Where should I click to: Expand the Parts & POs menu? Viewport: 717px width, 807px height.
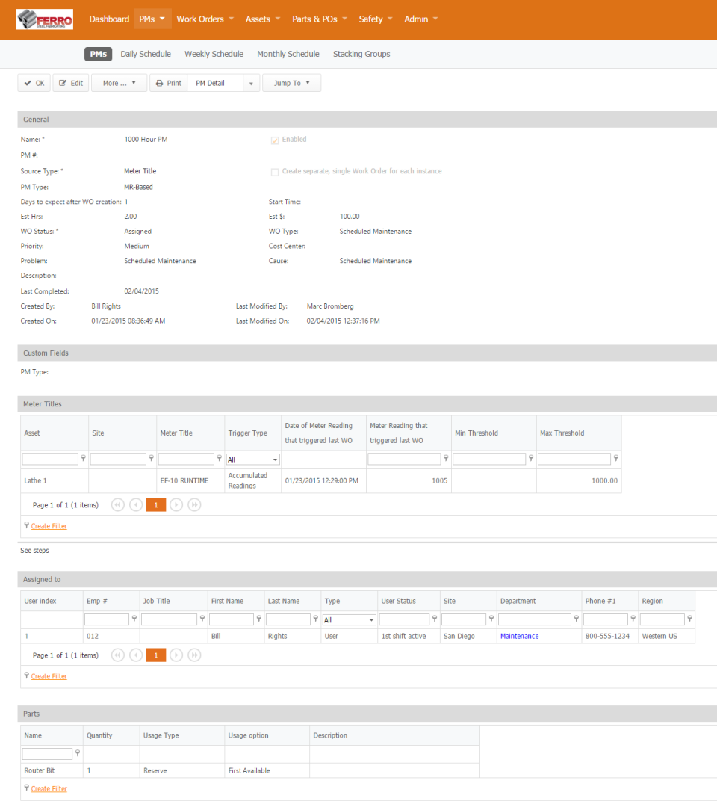(x=320, y=19)
